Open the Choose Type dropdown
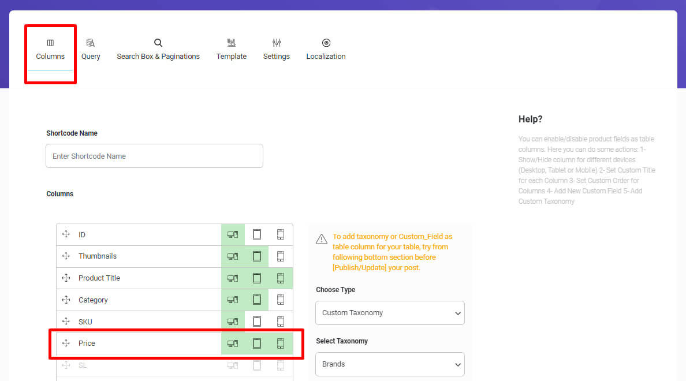Viewport: 686px width, 381px height. pos(390,313)
